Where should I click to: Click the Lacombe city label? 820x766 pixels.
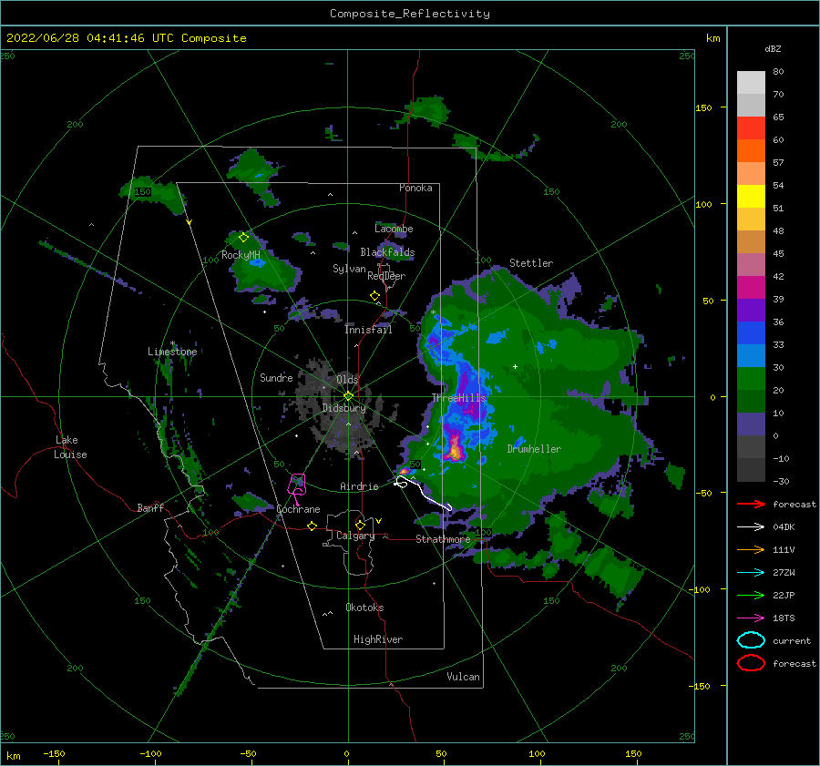(x=394, y=229)
